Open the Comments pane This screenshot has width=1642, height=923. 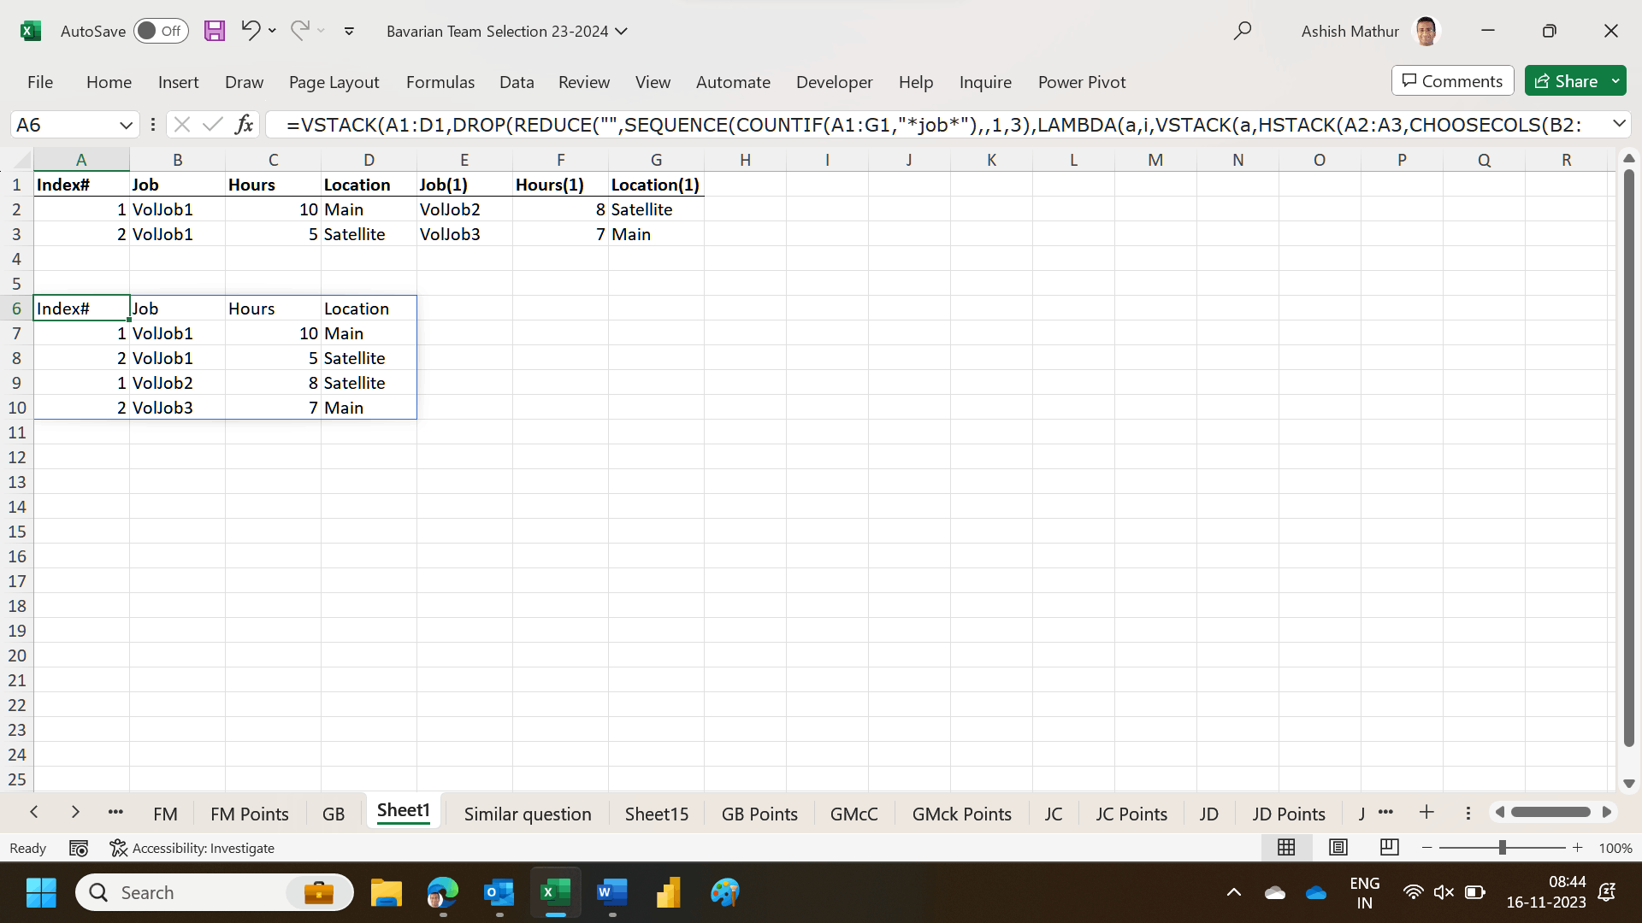click(1451, 80)
